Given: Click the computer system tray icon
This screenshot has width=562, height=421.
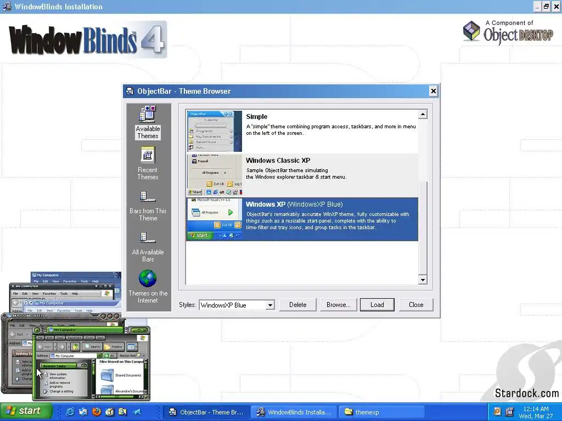Looking at the screenshot, I should coord(509,412).
